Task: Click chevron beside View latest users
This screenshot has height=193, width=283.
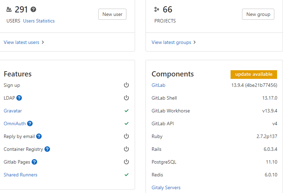Action: coord(43,42)
